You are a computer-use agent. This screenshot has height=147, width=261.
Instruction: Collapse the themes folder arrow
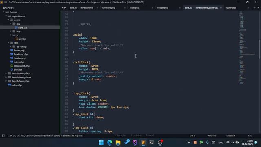(x=4, y=12)
